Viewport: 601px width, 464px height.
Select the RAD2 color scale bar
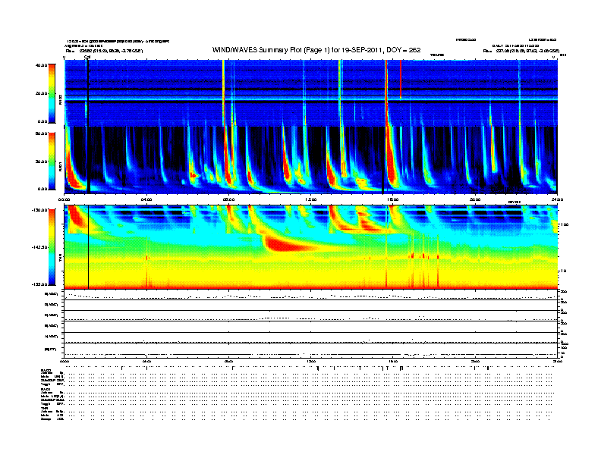point(52,93)
